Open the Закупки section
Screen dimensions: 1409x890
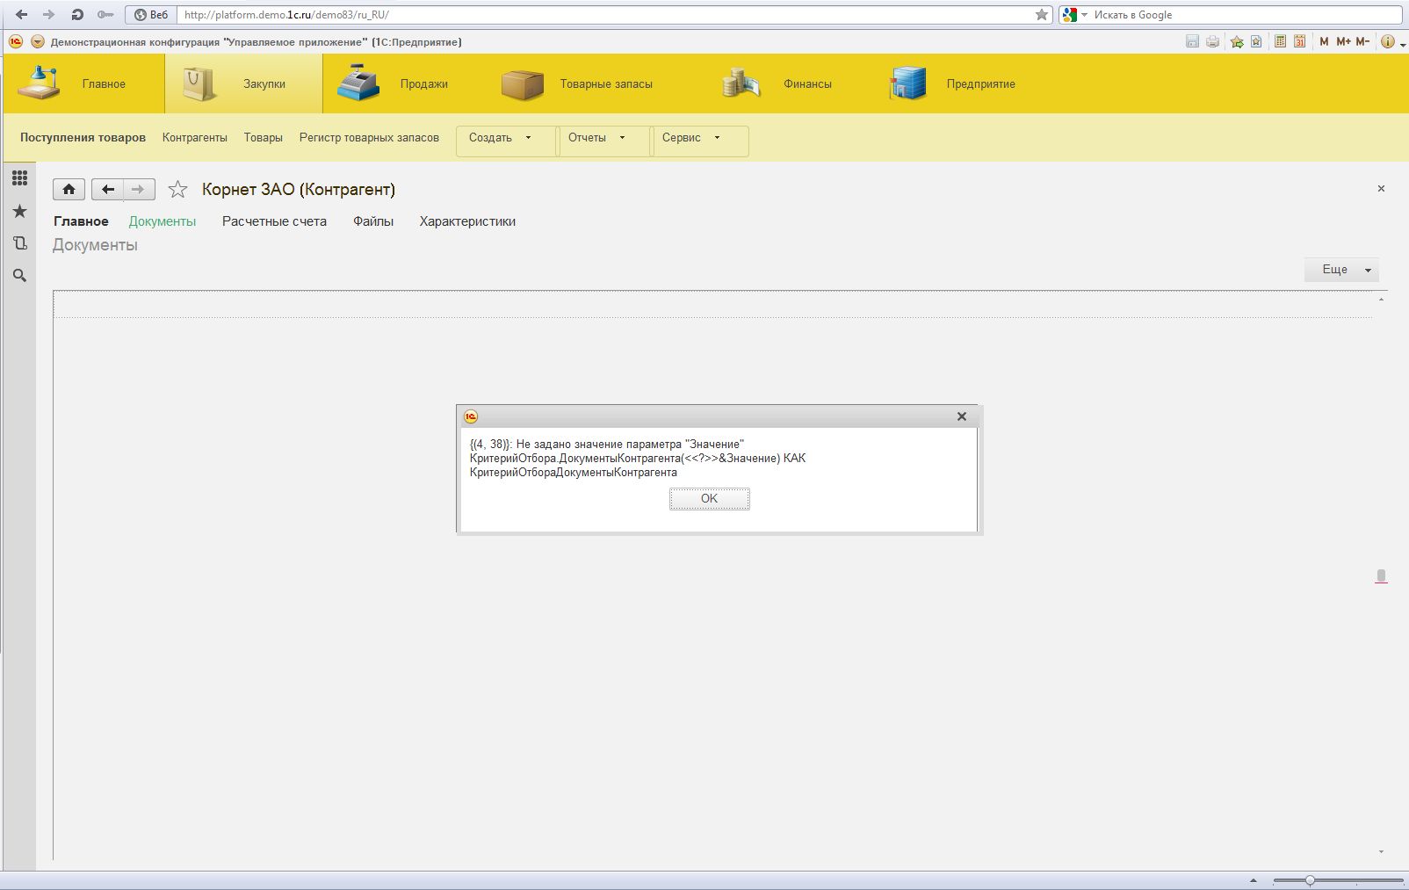click(243, 83)
